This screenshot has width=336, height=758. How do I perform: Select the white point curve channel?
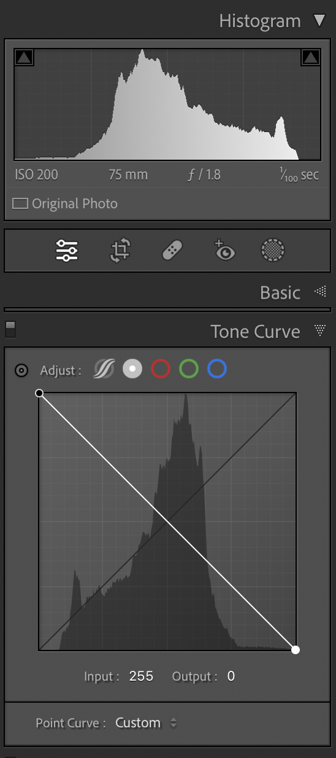132,369
